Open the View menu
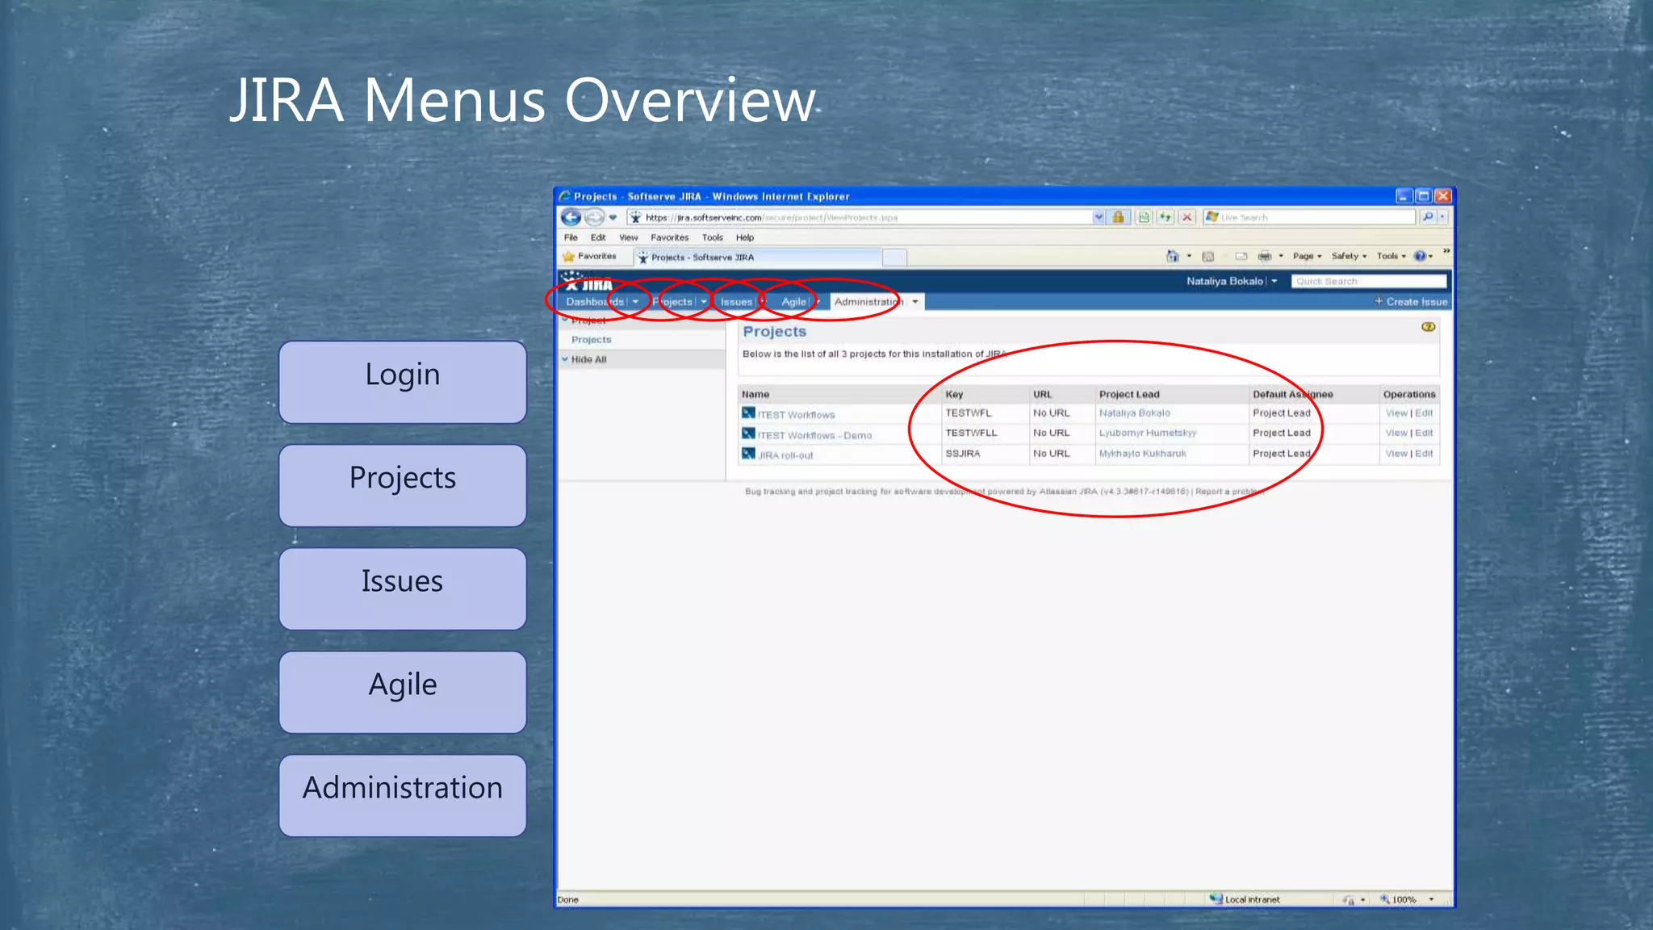 629,237
